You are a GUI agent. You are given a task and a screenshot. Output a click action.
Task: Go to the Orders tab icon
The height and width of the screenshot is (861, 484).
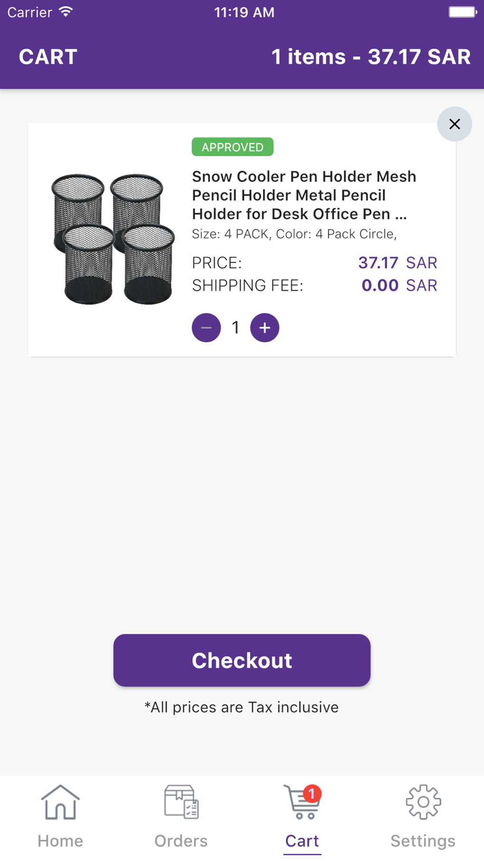(181, 802)
